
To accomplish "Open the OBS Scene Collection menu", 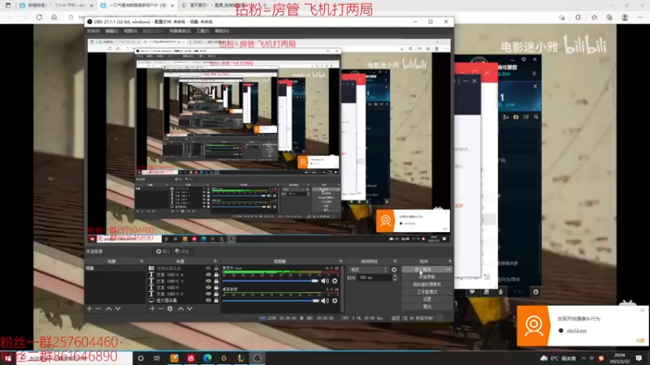I will (x=180, y=31).
